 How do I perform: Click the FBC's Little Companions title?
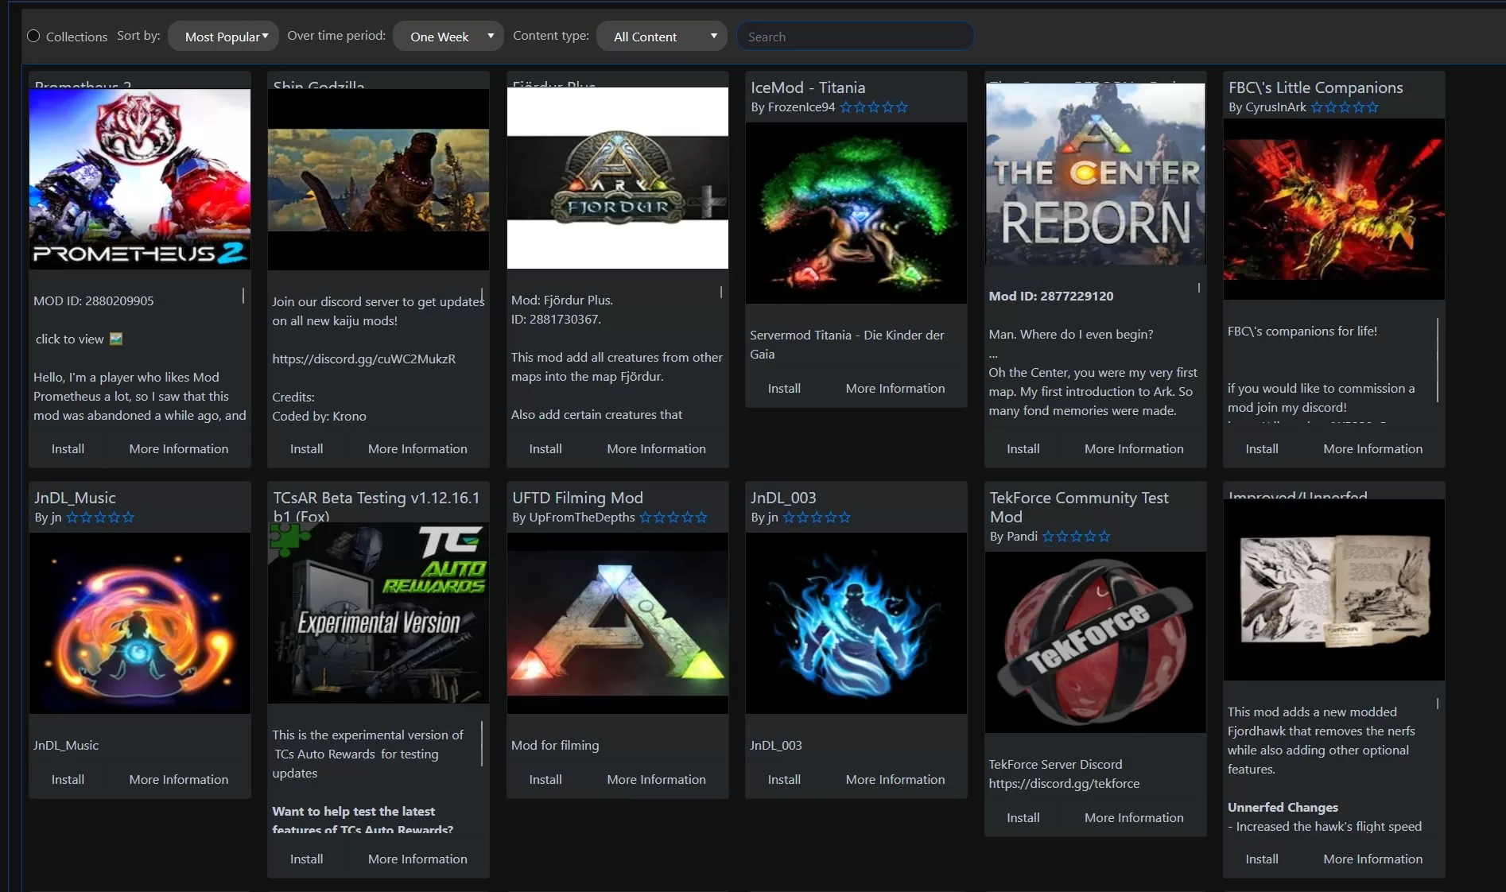tap(1316, 87)
